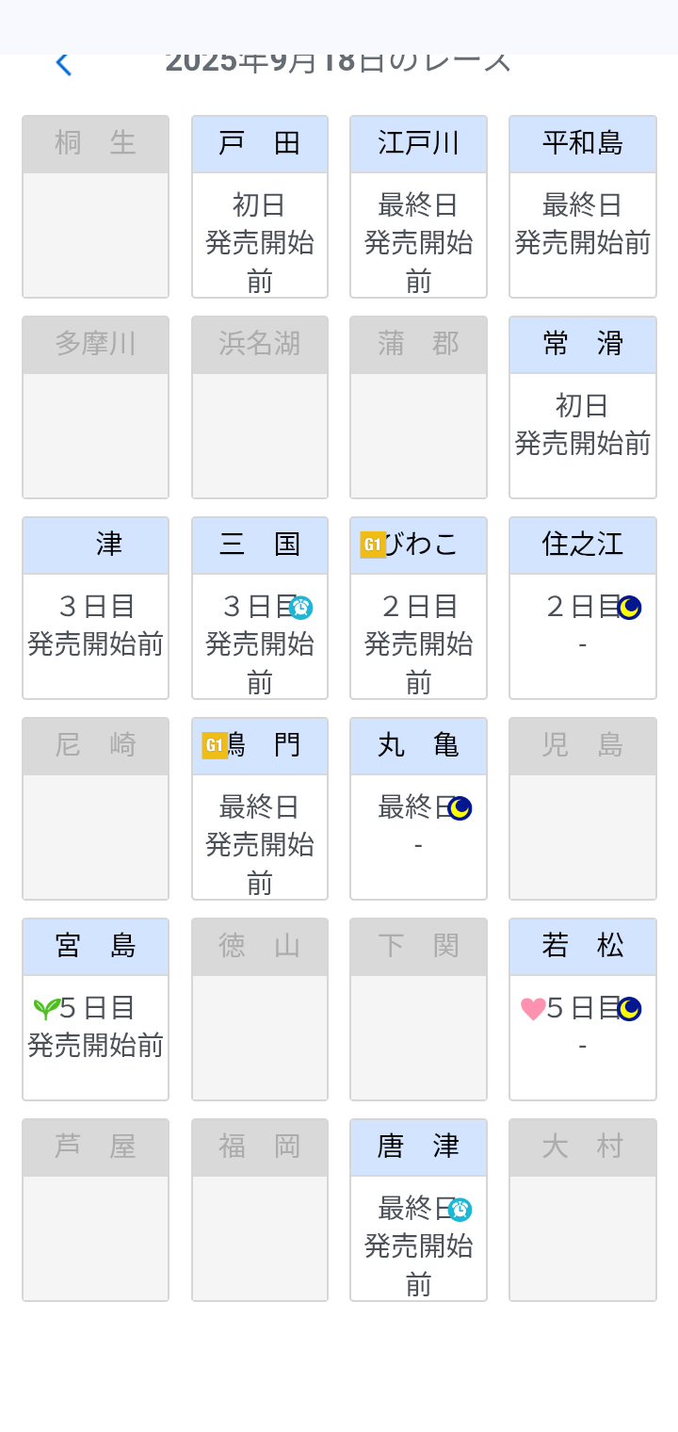Select the 津 venue header
The image size is (678, 1432).
click(x=96, y=545)
